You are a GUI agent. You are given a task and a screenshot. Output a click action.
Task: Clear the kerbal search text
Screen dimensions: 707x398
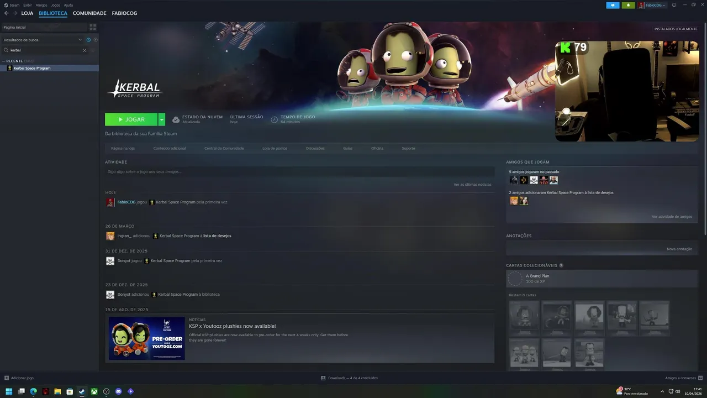click(x=85, y=50)
